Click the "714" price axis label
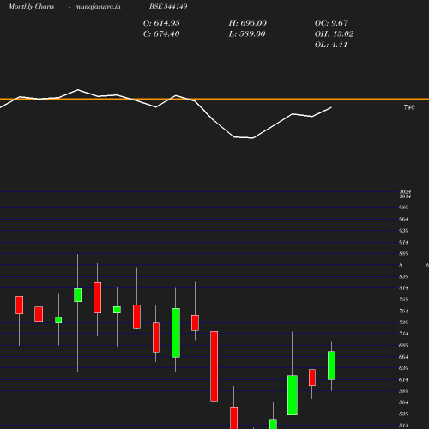Screen dimensions: 429x429 tap(403, 334)
